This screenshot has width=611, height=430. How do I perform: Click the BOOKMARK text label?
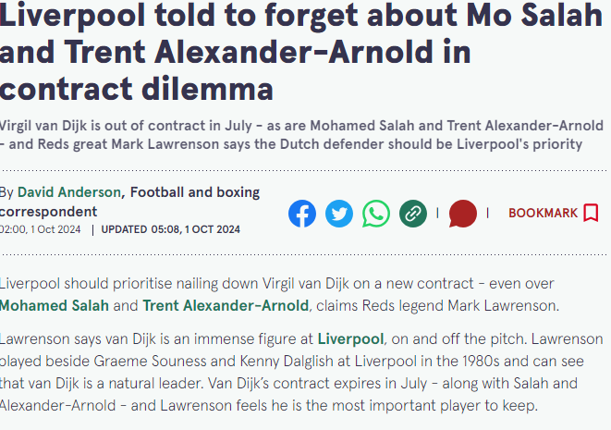[x=543, y=213]
